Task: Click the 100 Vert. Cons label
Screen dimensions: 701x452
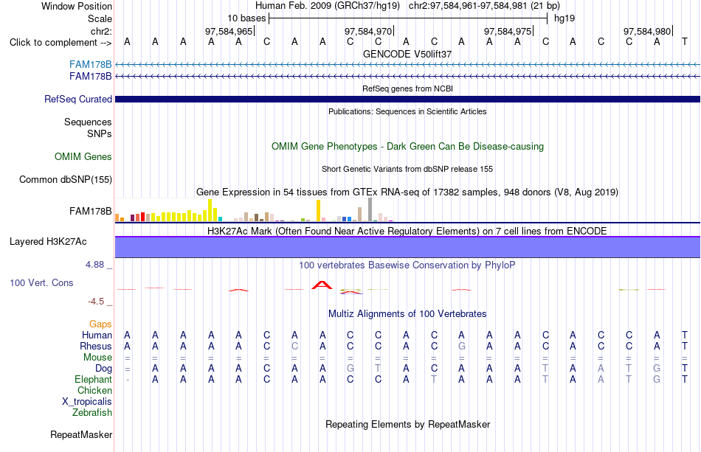Action: [41, 282]
